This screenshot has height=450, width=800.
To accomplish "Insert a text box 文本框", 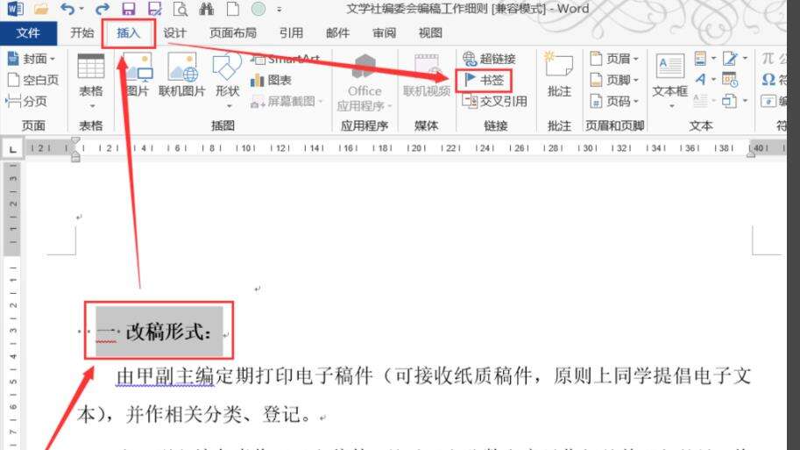I will [670, 81].
